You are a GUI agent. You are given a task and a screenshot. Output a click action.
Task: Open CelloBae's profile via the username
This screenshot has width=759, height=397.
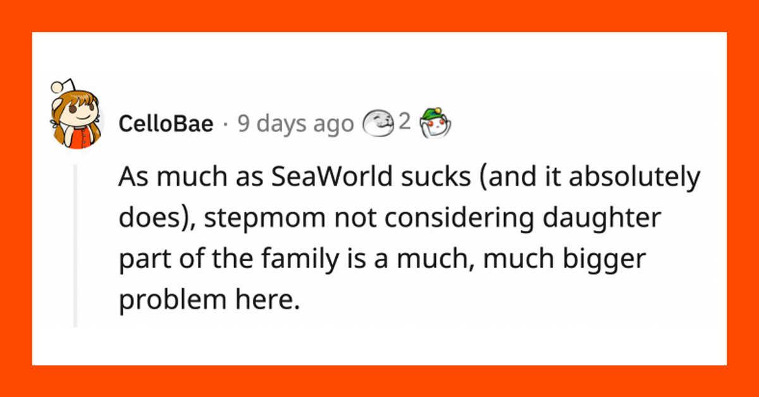[166, 124]
